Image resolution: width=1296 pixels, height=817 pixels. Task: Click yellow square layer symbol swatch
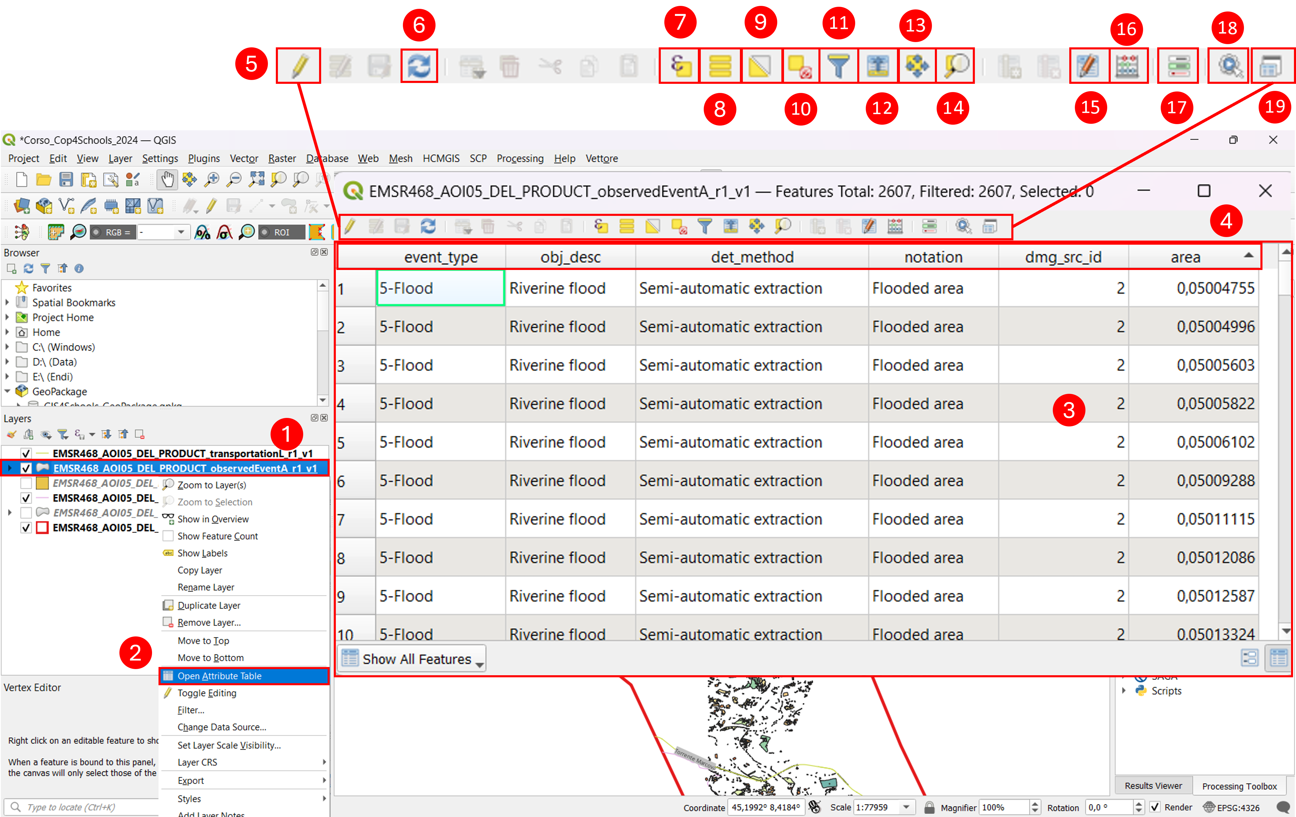[x=42, y=483]
